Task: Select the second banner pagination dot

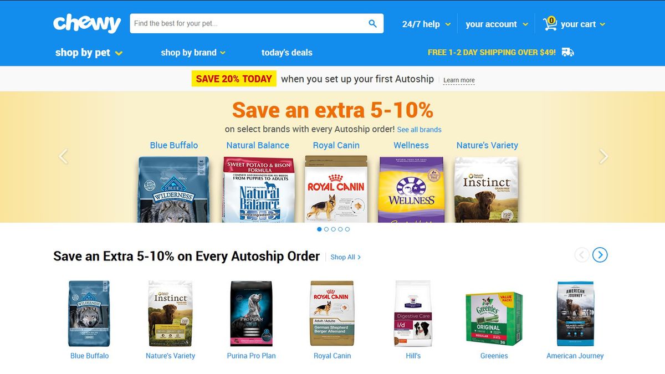Action: tap(326, 229)
